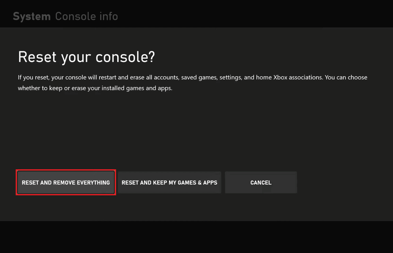Click System in the breadcrumb header

pos(32,16)
